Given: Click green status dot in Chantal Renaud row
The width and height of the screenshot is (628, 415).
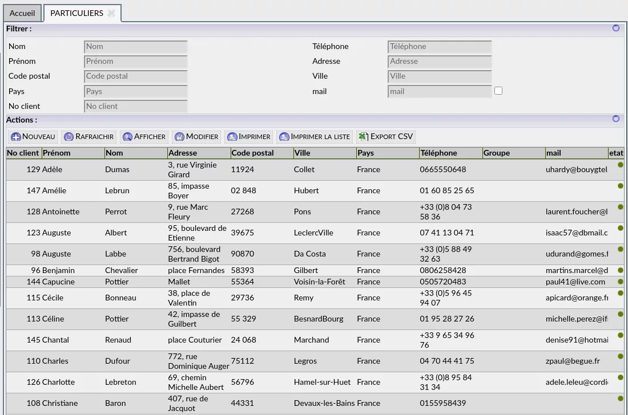Looking at the screenshot, I should 621,335.
